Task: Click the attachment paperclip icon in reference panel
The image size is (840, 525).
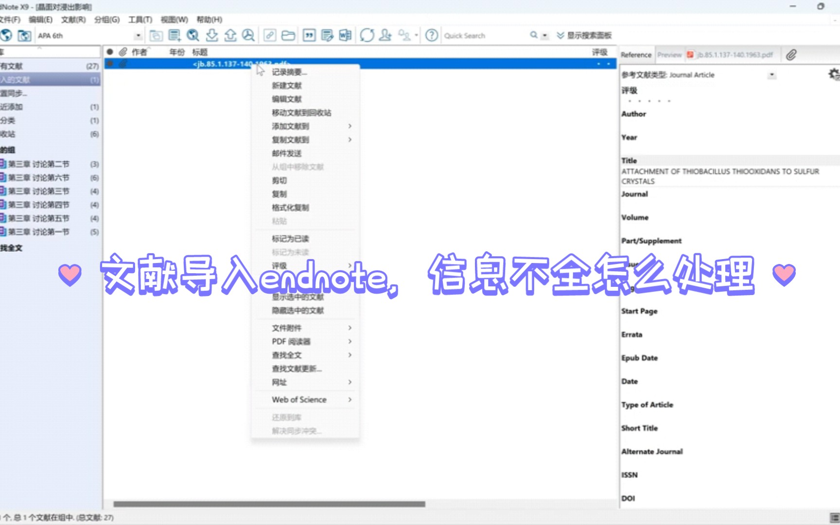Action: 790,54
